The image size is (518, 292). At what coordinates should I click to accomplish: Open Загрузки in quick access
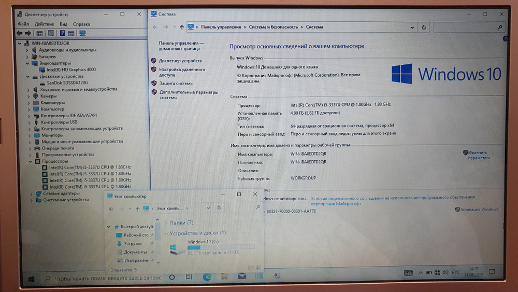point(133,244)
